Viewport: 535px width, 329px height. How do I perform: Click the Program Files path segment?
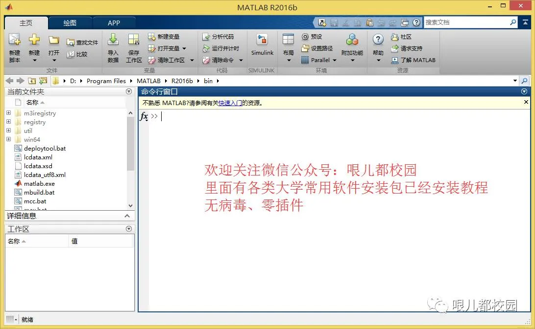[x=106, y=81]
